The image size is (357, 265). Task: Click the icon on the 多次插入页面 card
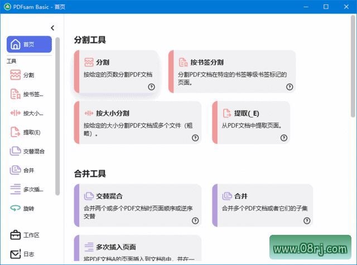pos(89,247)
